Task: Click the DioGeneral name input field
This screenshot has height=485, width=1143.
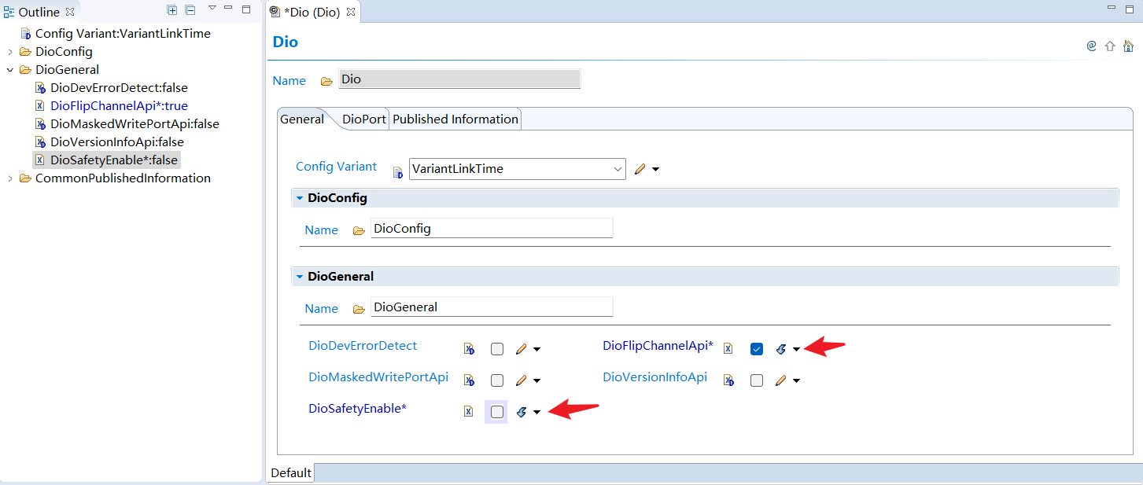Action: (492, 307)
